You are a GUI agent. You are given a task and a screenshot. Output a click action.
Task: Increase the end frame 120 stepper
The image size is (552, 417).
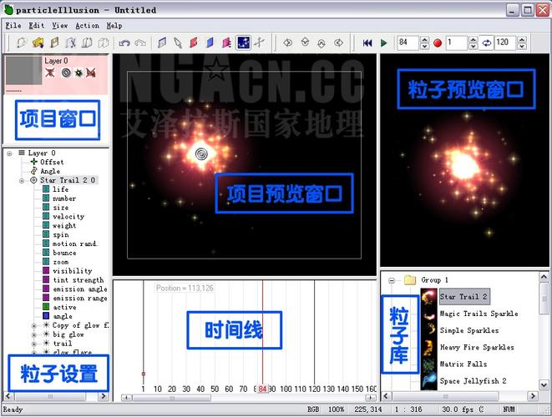tap(522, 39)
